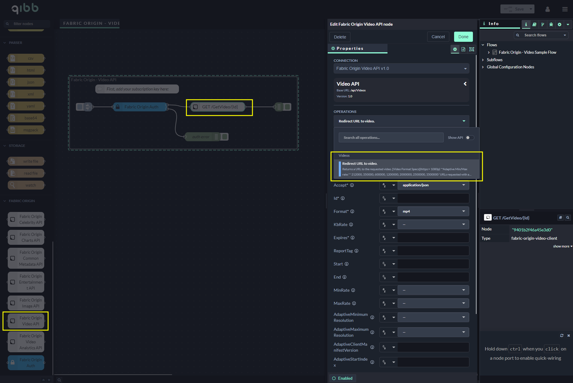Click the filter nodes search box
Image resolution: width=573 pixels, height=383 pixels.
27,24
